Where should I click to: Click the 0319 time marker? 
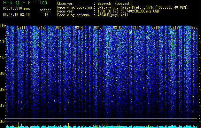coord(174,28)
